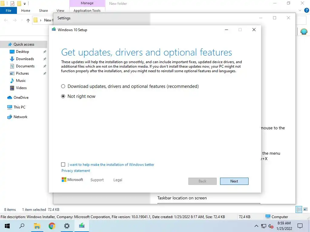
Task: Launch Google Chrome from the taskbar
Action: [x=52, y=226]
